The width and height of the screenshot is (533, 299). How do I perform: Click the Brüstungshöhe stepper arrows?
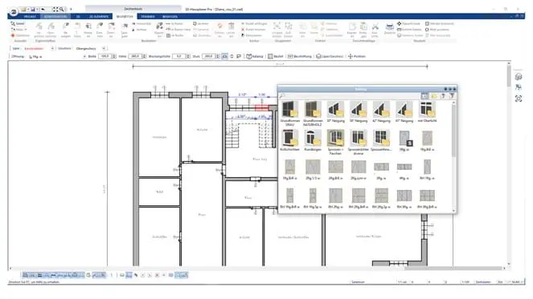tap(188, 56)
